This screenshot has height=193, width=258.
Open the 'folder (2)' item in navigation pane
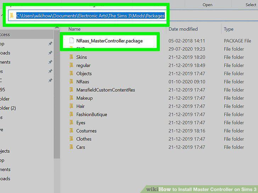(8, 108)
